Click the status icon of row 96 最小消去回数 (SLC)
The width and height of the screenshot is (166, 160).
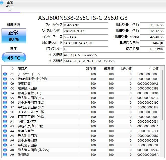pos(5,102)
